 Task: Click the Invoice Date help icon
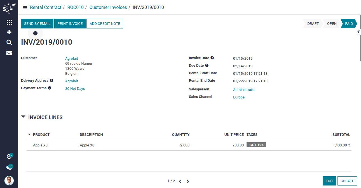click(212, 58)
